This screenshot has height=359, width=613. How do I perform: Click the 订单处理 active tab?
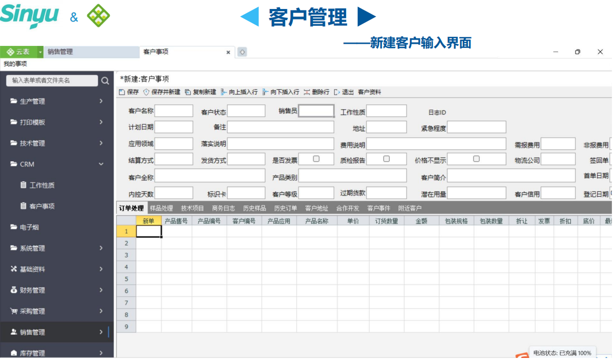[x=131, y=209]
